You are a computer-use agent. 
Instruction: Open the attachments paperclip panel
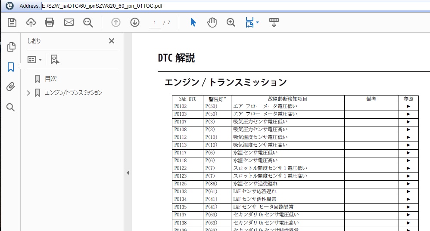point(11,87)
